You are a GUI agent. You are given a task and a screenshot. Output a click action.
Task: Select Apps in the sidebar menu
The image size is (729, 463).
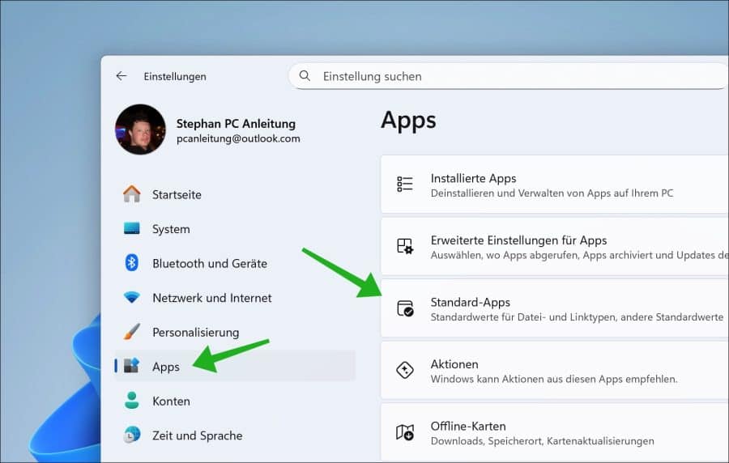pos(166,367)
